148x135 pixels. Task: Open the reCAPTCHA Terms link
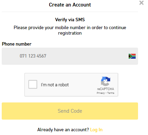111,93
